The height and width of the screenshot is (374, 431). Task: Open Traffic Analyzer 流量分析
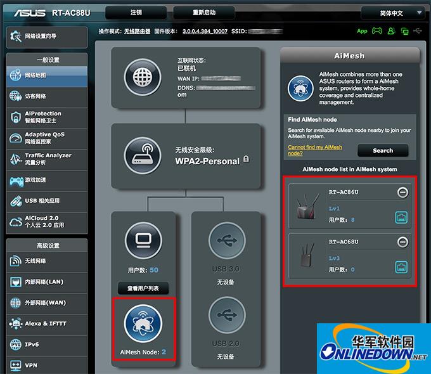point(46,159)
